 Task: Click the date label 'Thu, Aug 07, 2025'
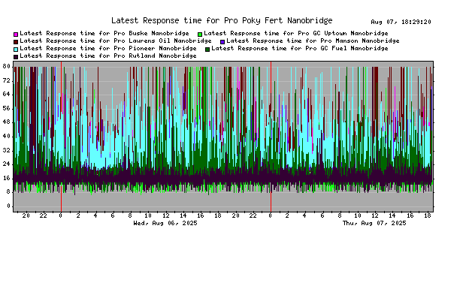[374, 223]
